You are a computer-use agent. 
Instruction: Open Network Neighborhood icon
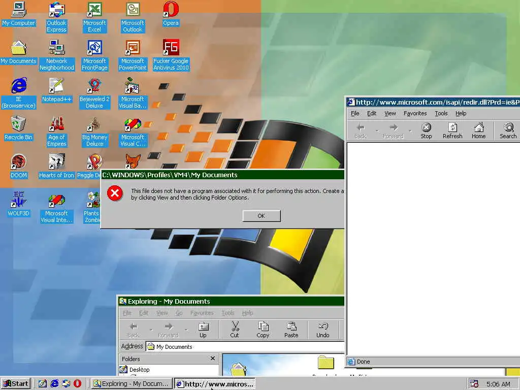57,55
